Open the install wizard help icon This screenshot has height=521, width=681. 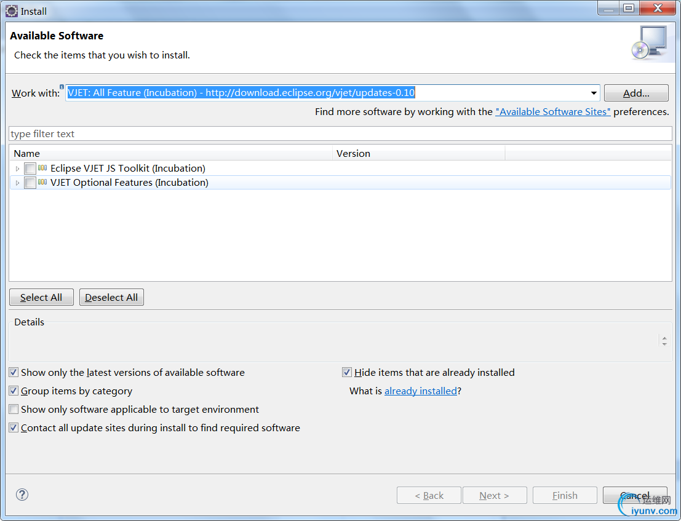pos(22,495)
